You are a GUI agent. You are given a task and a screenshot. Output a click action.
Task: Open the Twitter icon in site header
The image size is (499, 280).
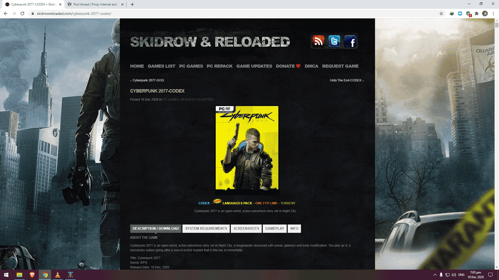pyautogui.click(x=334, y=41)
